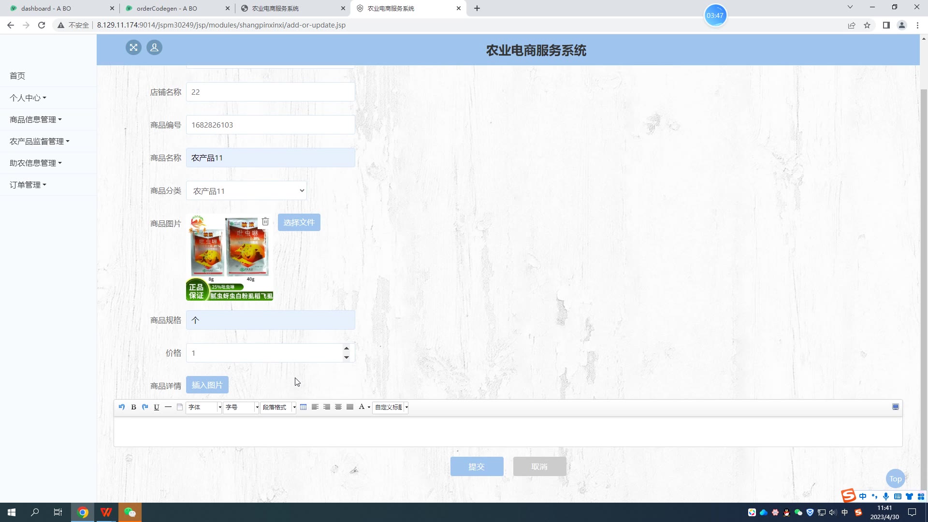Open font color picker arrow in editor

point(369,407)
